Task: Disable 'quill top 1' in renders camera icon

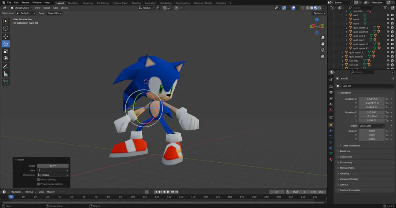Action: [x=392, y=40]
